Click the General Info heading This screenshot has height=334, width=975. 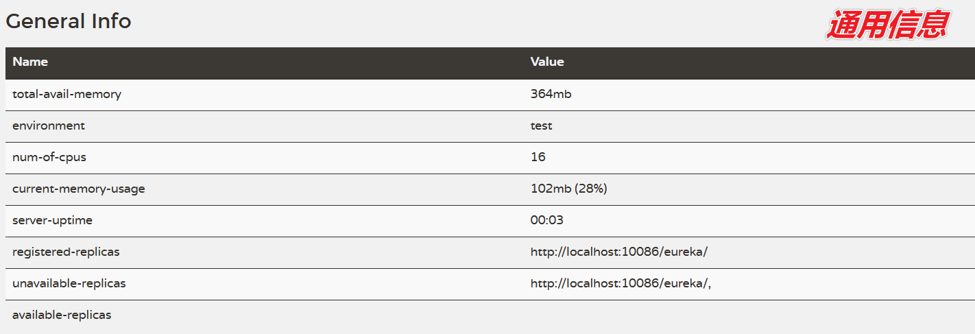[x=69, y=21]
